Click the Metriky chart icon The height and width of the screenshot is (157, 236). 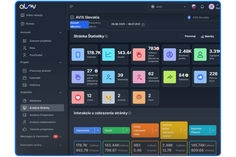click(x=202, y=36)
